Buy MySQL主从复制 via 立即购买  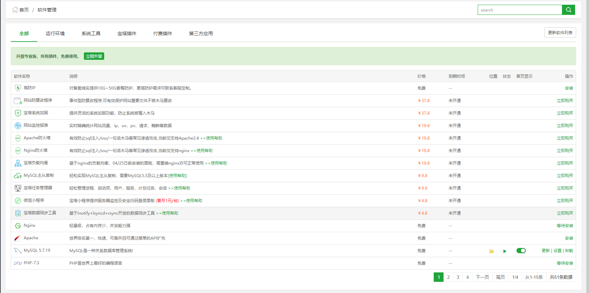point(565,176)
